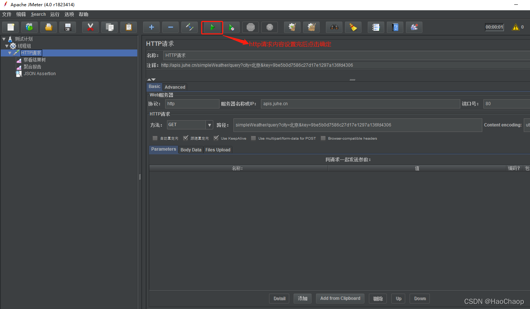Click the Clear results broom icon

pyautogui.click(x=292, y=27)
